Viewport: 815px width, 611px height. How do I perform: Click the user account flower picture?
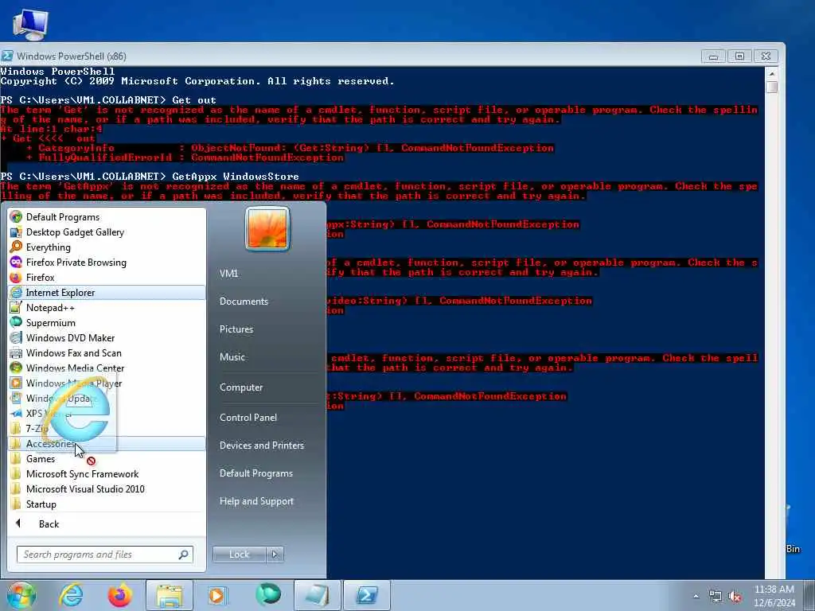(x=267, y=228)
